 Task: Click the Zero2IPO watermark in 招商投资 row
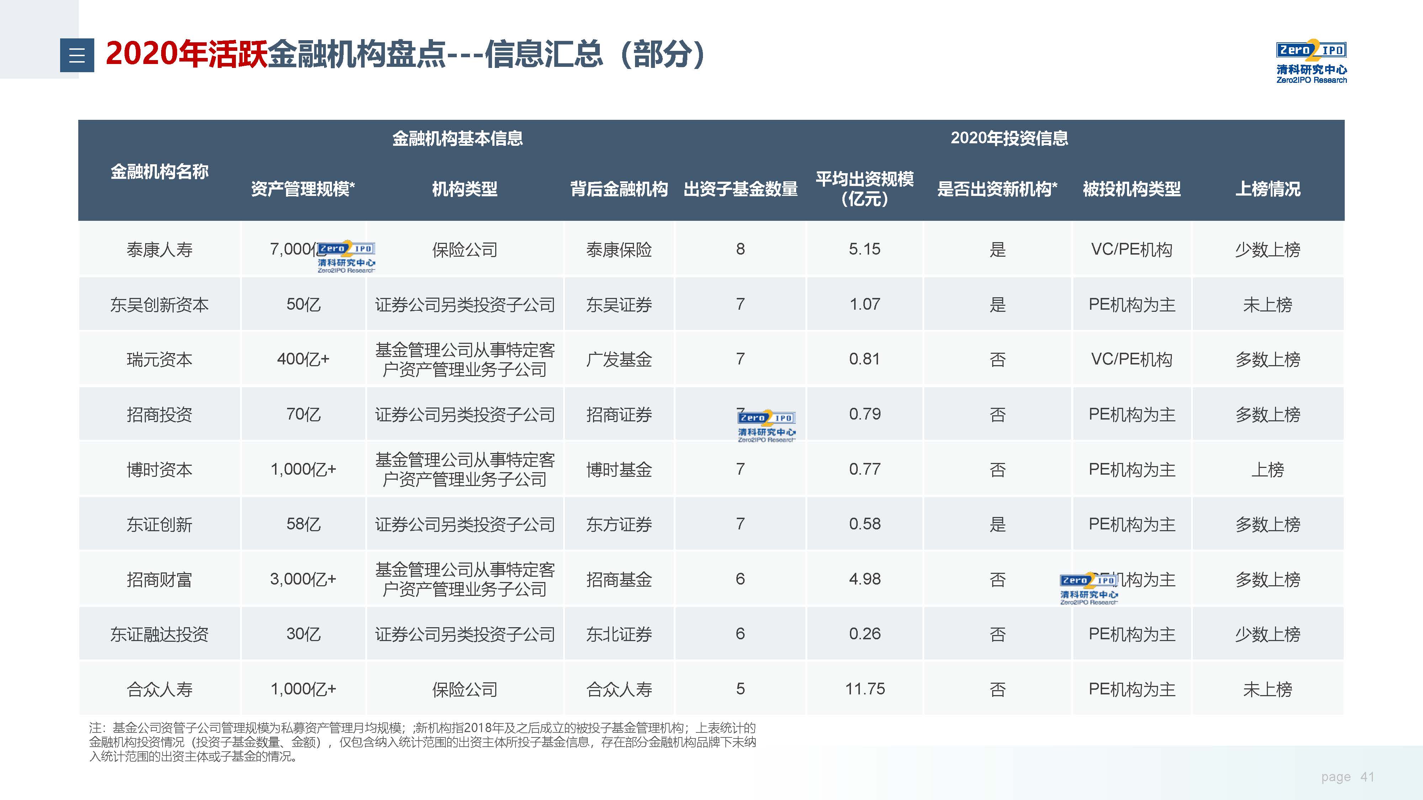[767, 426]
